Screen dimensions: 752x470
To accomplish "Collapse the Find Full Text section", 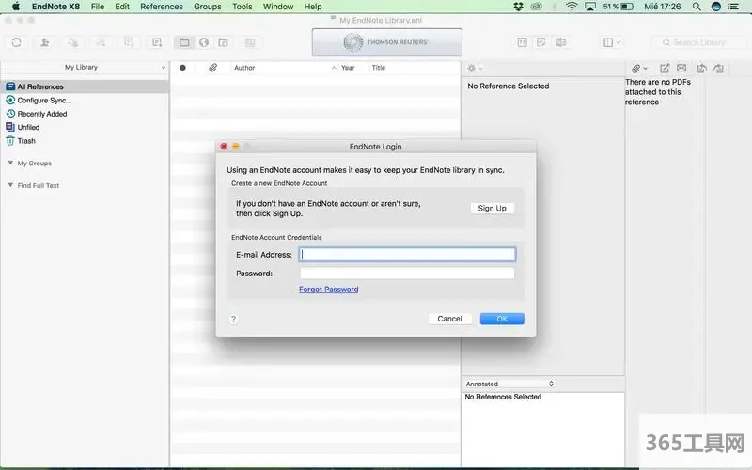I will [x=9, y=186].
